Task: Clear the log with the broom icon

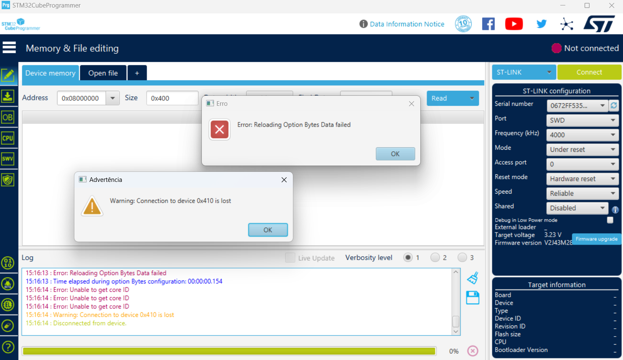Action: [x=473, y=277]
